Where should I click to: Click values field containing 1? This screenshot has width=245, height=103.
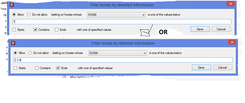point(122,22)
